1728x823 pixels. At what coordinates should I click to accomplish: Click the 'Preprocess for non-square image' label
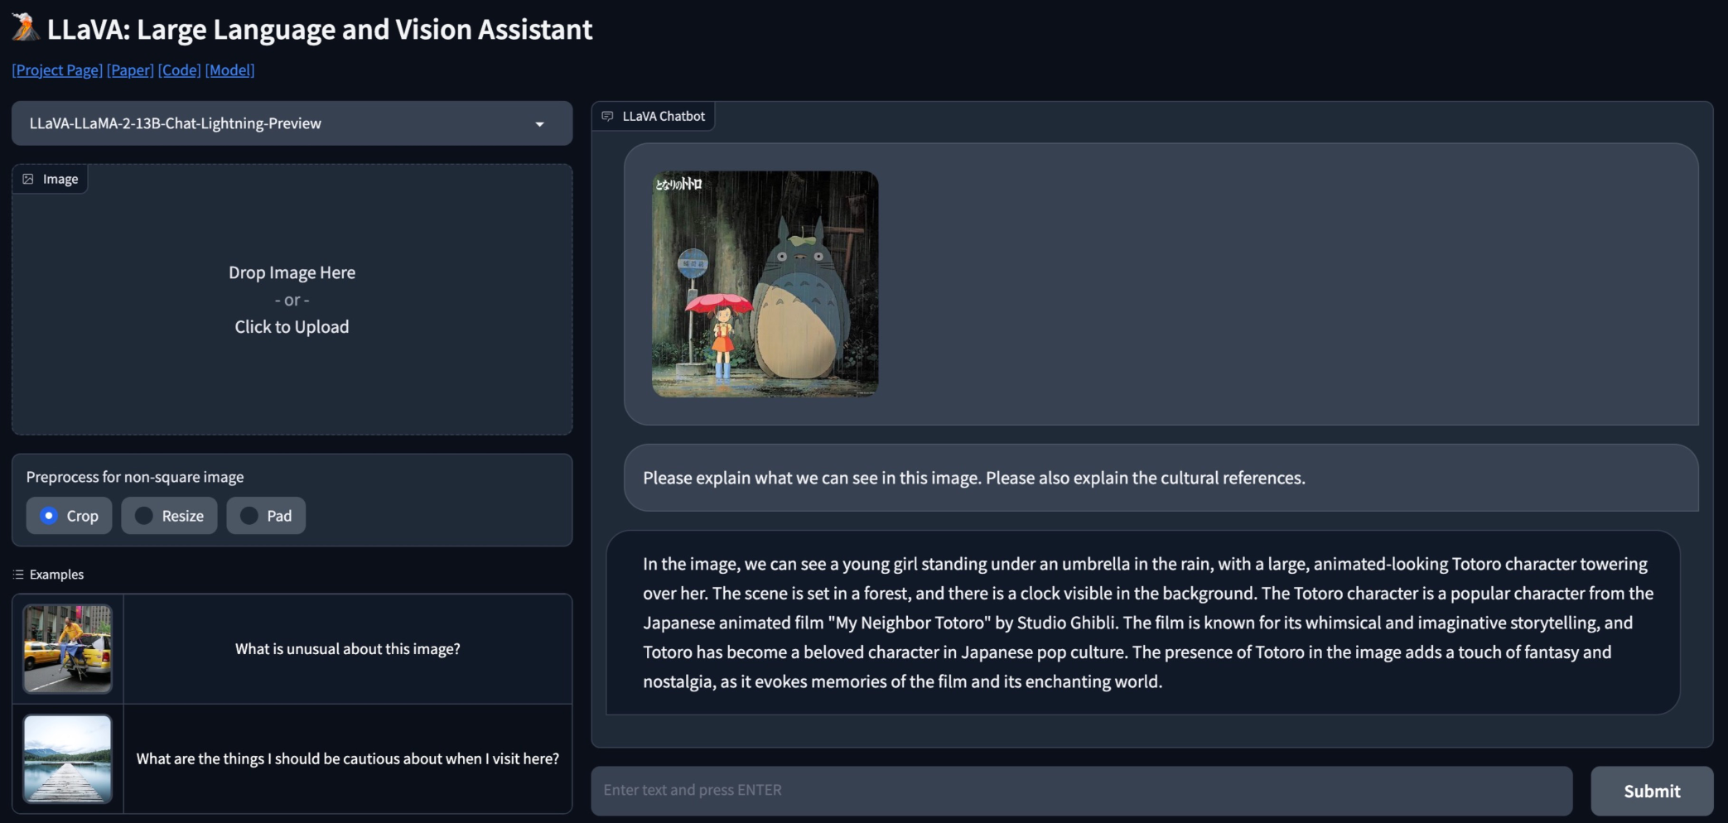point(135,477)
